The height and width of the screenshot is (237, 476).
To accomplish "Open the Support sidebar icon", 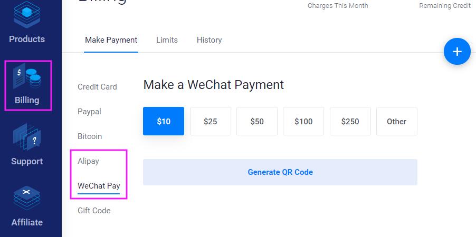I will tap(27, 144).
